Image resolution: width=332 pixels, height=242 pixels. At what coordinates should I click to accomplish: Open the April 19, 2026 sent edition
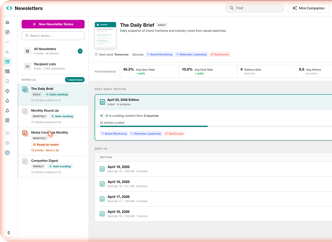[x=213, y=169]
